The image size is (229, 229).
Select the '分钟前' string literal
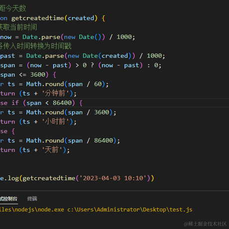pos(55,93)
